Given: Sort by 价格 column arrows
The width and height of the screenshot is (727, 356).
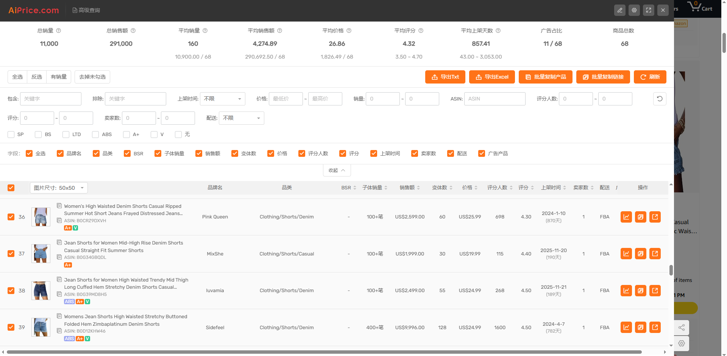Looking at the screenshot, I should pyautogui.click(x=476, y=188).
